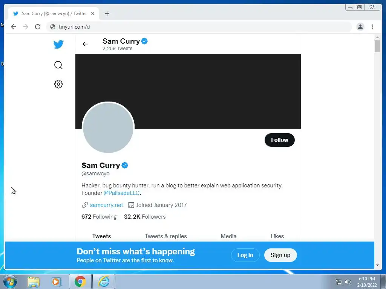Click the Chrome taskbar icon
386x289 pixels.
(x=80, y=281)
